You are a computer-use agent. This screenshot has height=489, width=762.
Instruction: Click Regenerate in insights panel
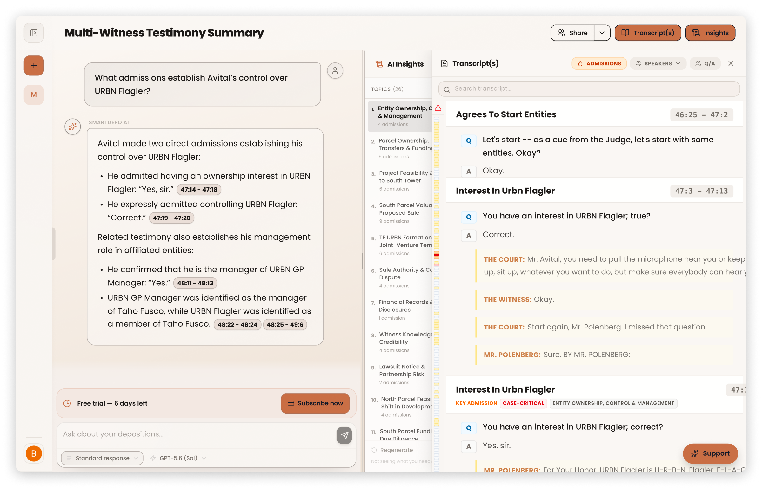coord(392,450)
